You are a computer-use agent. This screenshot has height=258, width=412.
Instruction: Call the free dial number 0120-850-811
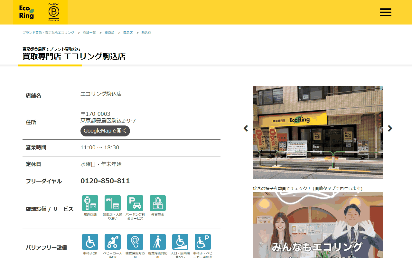pos(105,181)
